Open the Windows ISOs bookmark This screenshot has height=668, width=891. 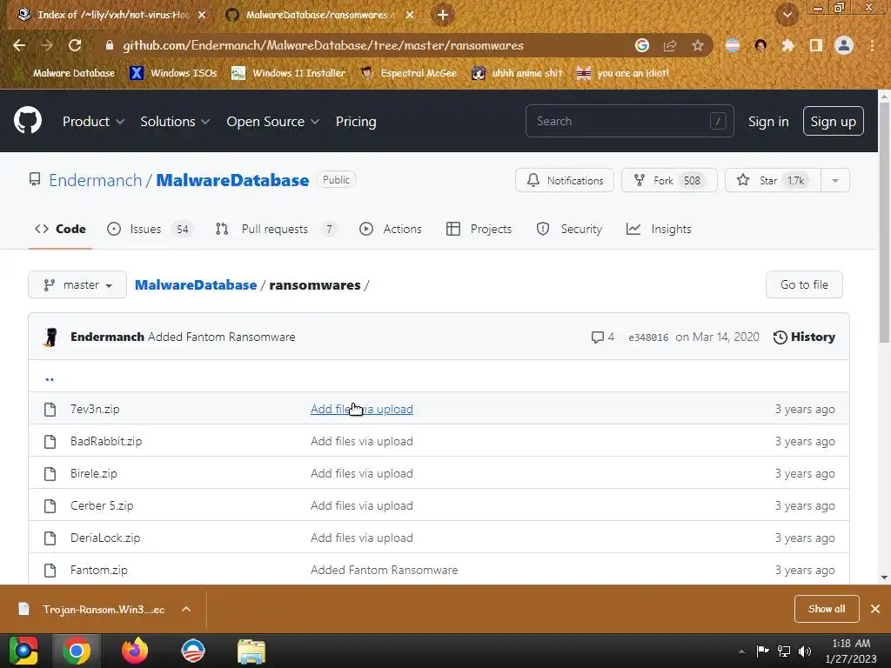tap(174, 73)
